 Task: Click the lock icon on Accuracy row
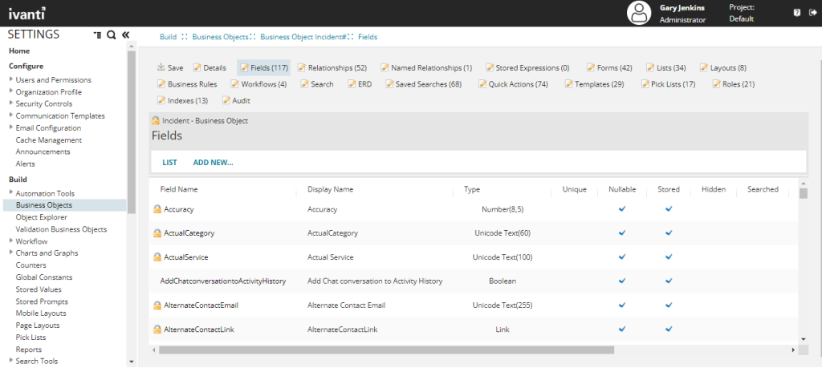(157, 209)
